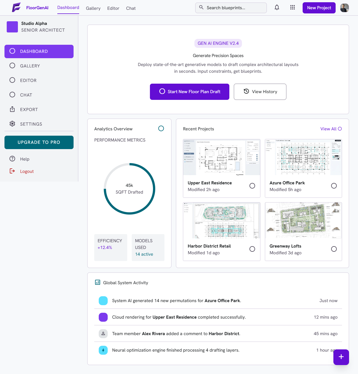Click the SQFT Drafted progress ring
Viewport: 358px width, 374px height.
129,189
